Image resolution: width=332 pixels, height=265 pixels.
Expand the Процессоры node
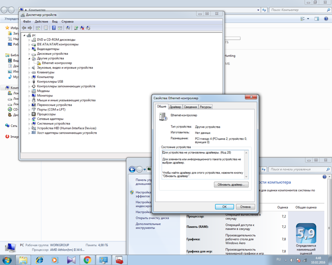click(29, 114)
